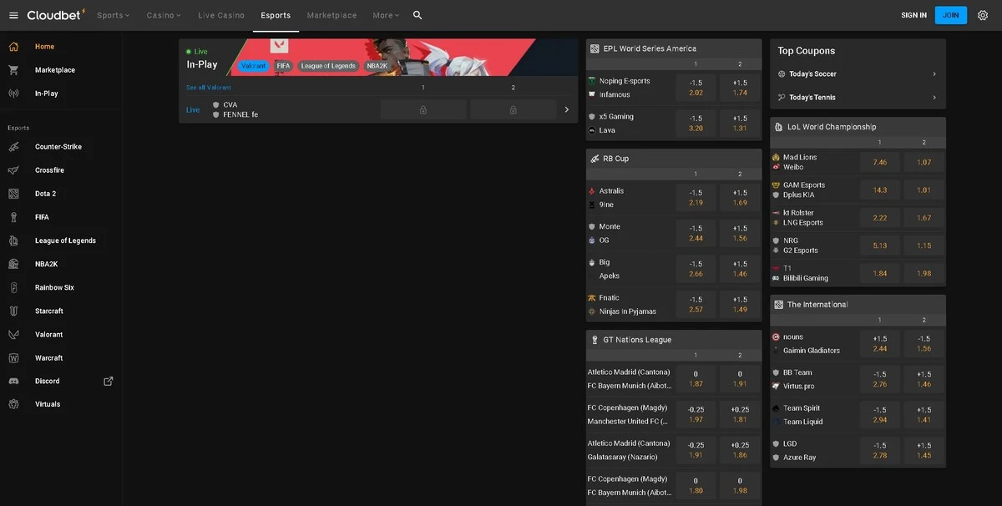This screenshot has width=1002, height=506.
Task: Pick Bilibili Gaming odds 1.98
Action: click(x=924, y=273)
